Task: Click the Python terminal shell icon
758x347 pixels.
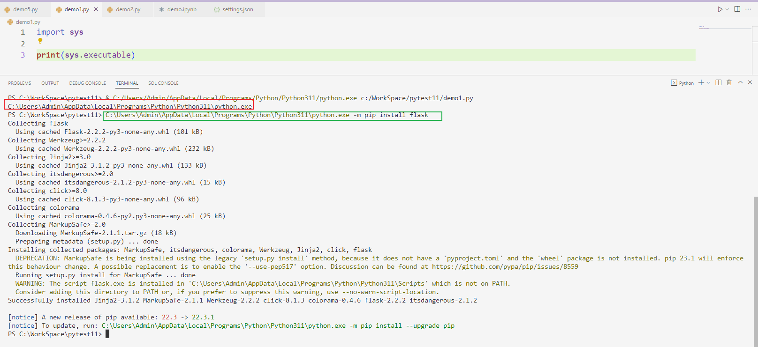Action: pos(674,83)
